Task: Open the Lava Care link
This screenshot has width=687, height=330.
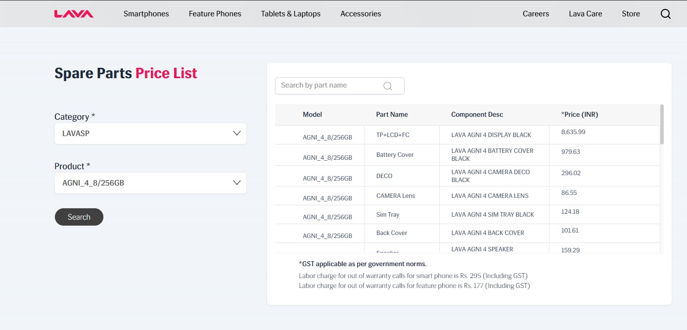Action: (x=586, y=14)
